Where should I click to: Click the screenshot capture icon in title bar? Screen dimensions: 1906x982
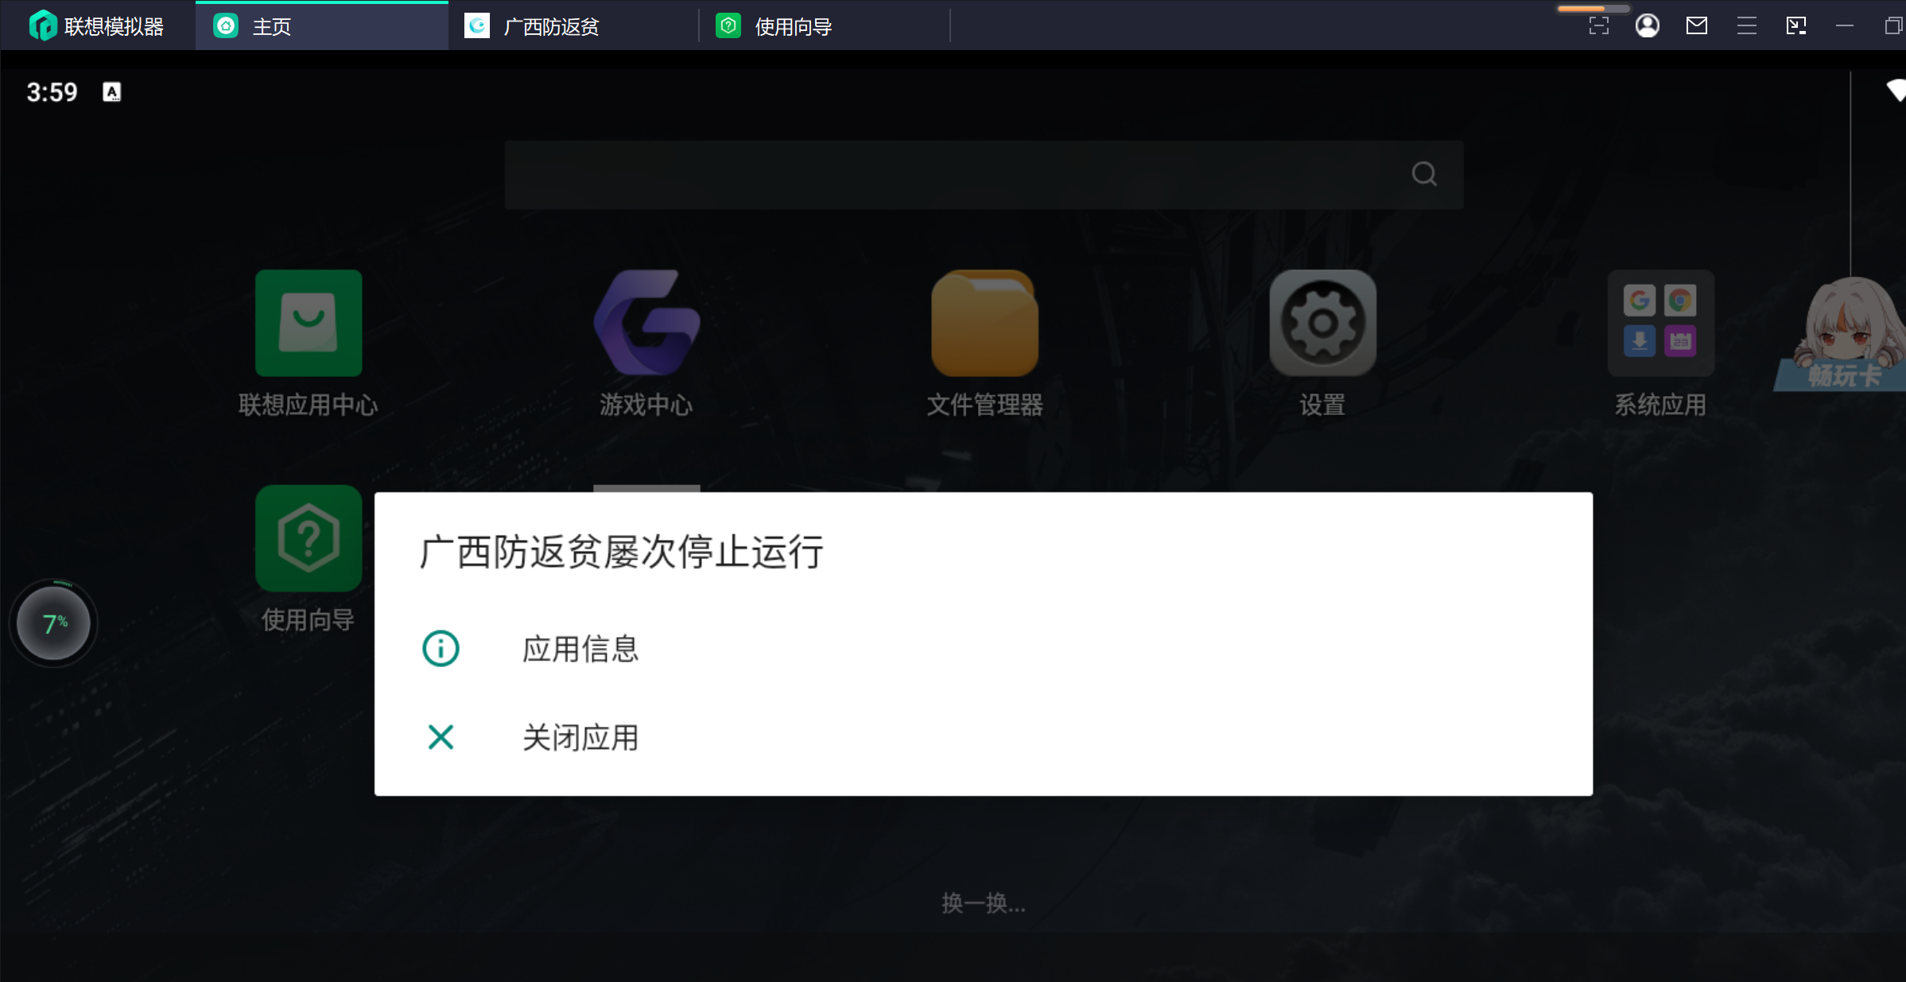pos(1599,25)
